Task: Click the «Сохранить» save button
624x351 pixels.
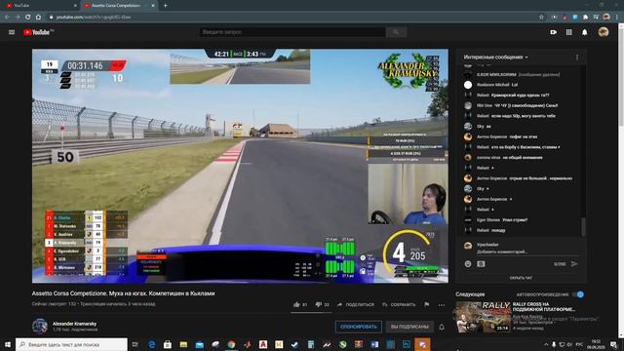Action: 399,304
